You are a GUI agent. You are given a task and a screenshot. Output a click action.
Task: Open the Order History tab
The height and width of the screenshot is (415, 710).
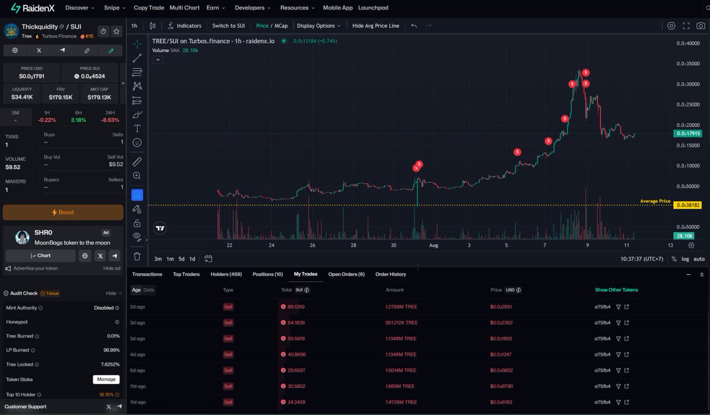391,274
